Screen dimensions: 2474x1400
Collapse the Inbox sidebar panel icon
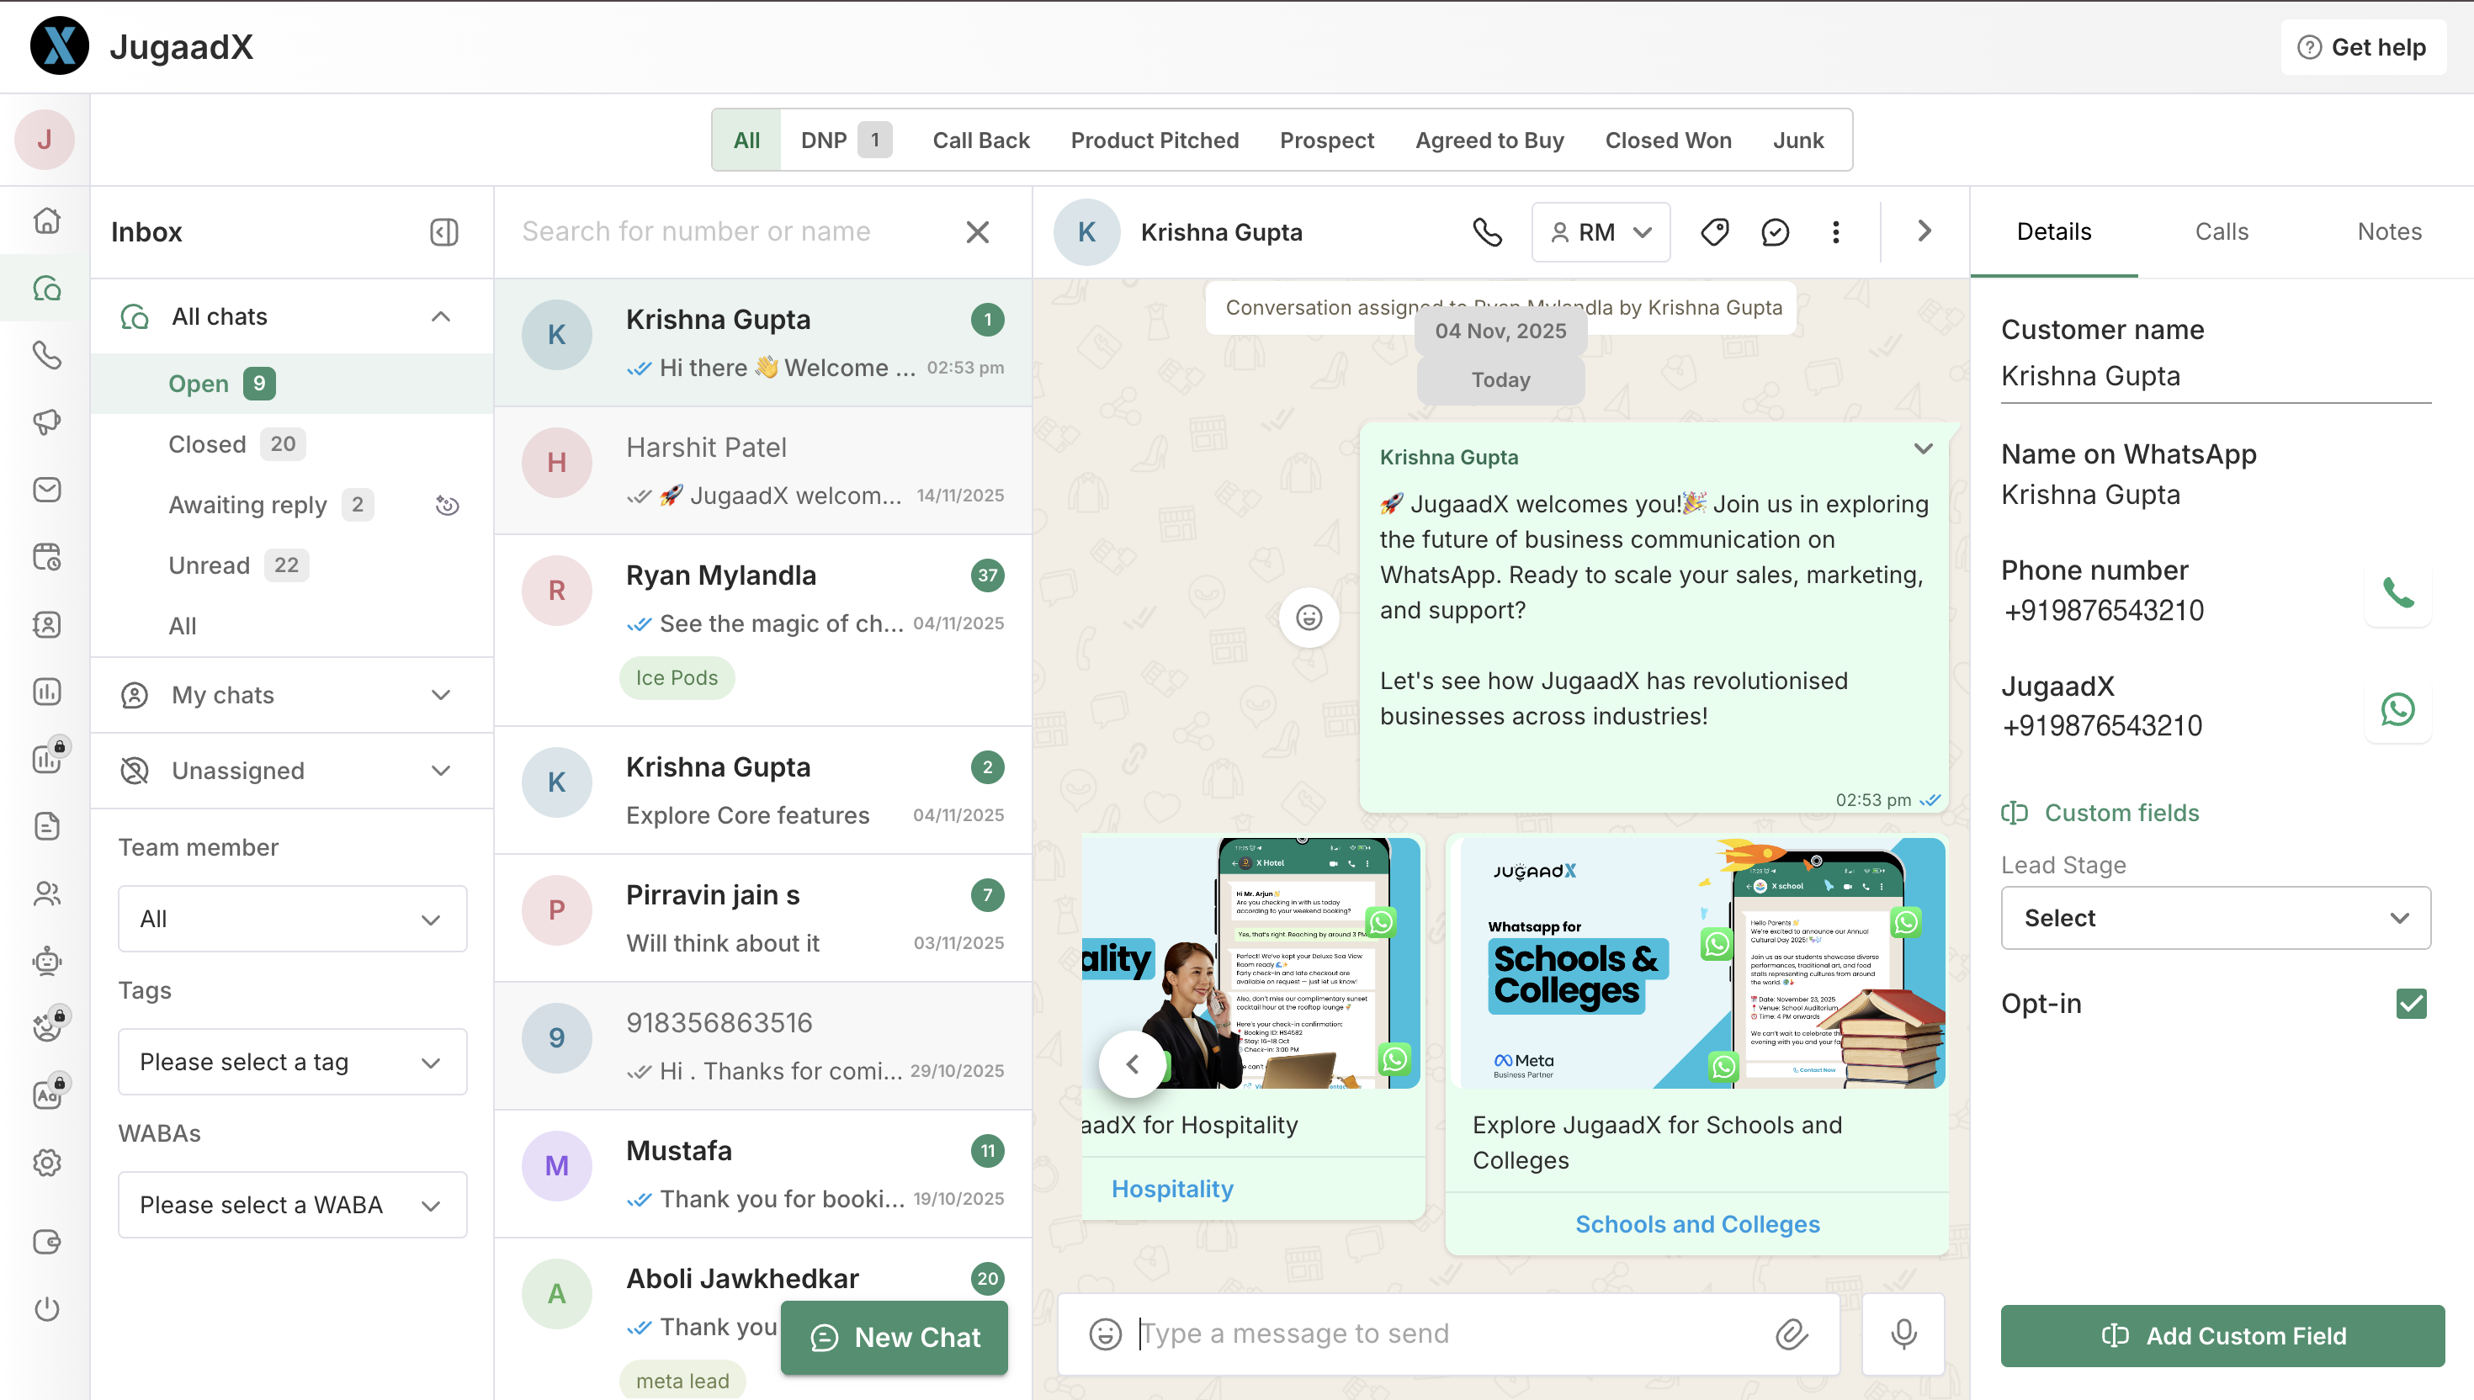coord(444,231)
